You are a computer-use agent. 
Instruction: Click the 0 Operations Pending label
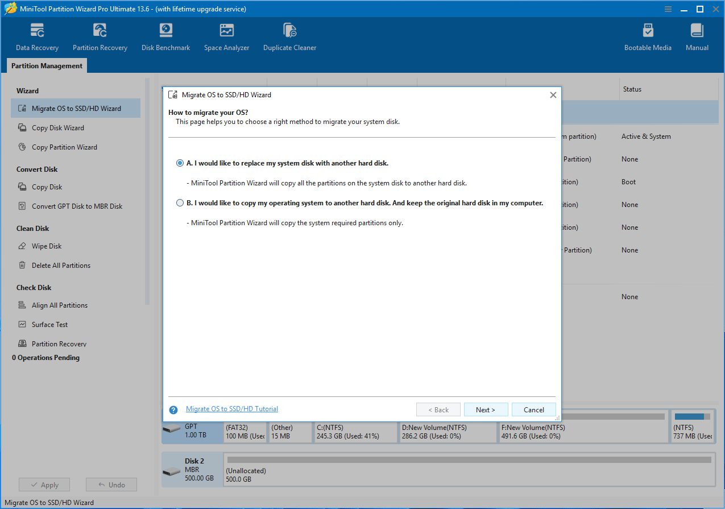[x=46, y=358]
